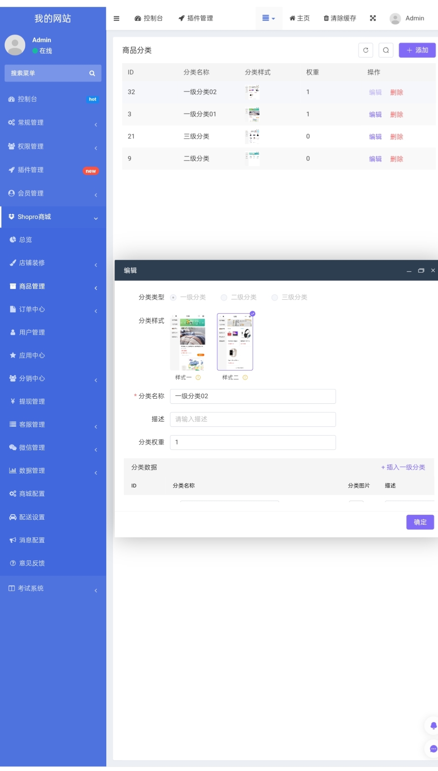Click the refresh icon in 商品分类 panel
The height and width of the screenshot is (771, 438).
pyautogui.click(x=366, y=50)
